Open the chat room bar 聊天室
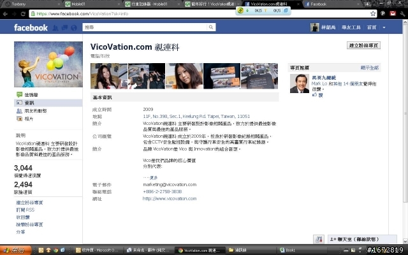 (x=362, y=239)
